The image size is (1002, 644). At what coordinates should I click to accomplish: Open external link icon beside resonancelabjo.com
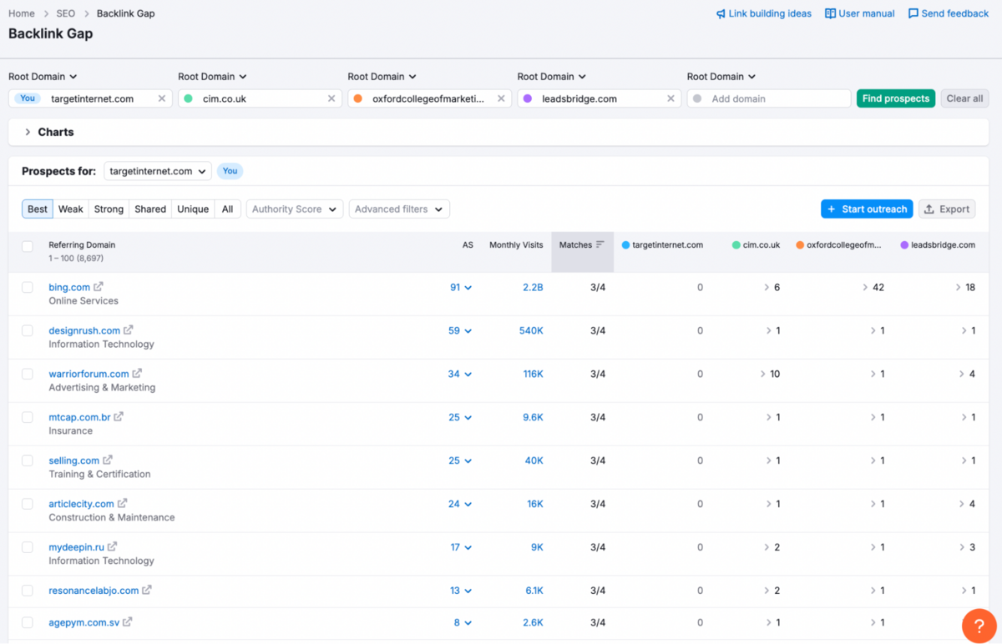tap(147, 591)
